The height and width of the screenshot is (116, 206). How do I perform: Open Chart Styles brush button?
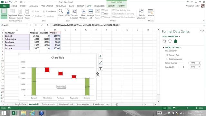[x=100, y=63]
